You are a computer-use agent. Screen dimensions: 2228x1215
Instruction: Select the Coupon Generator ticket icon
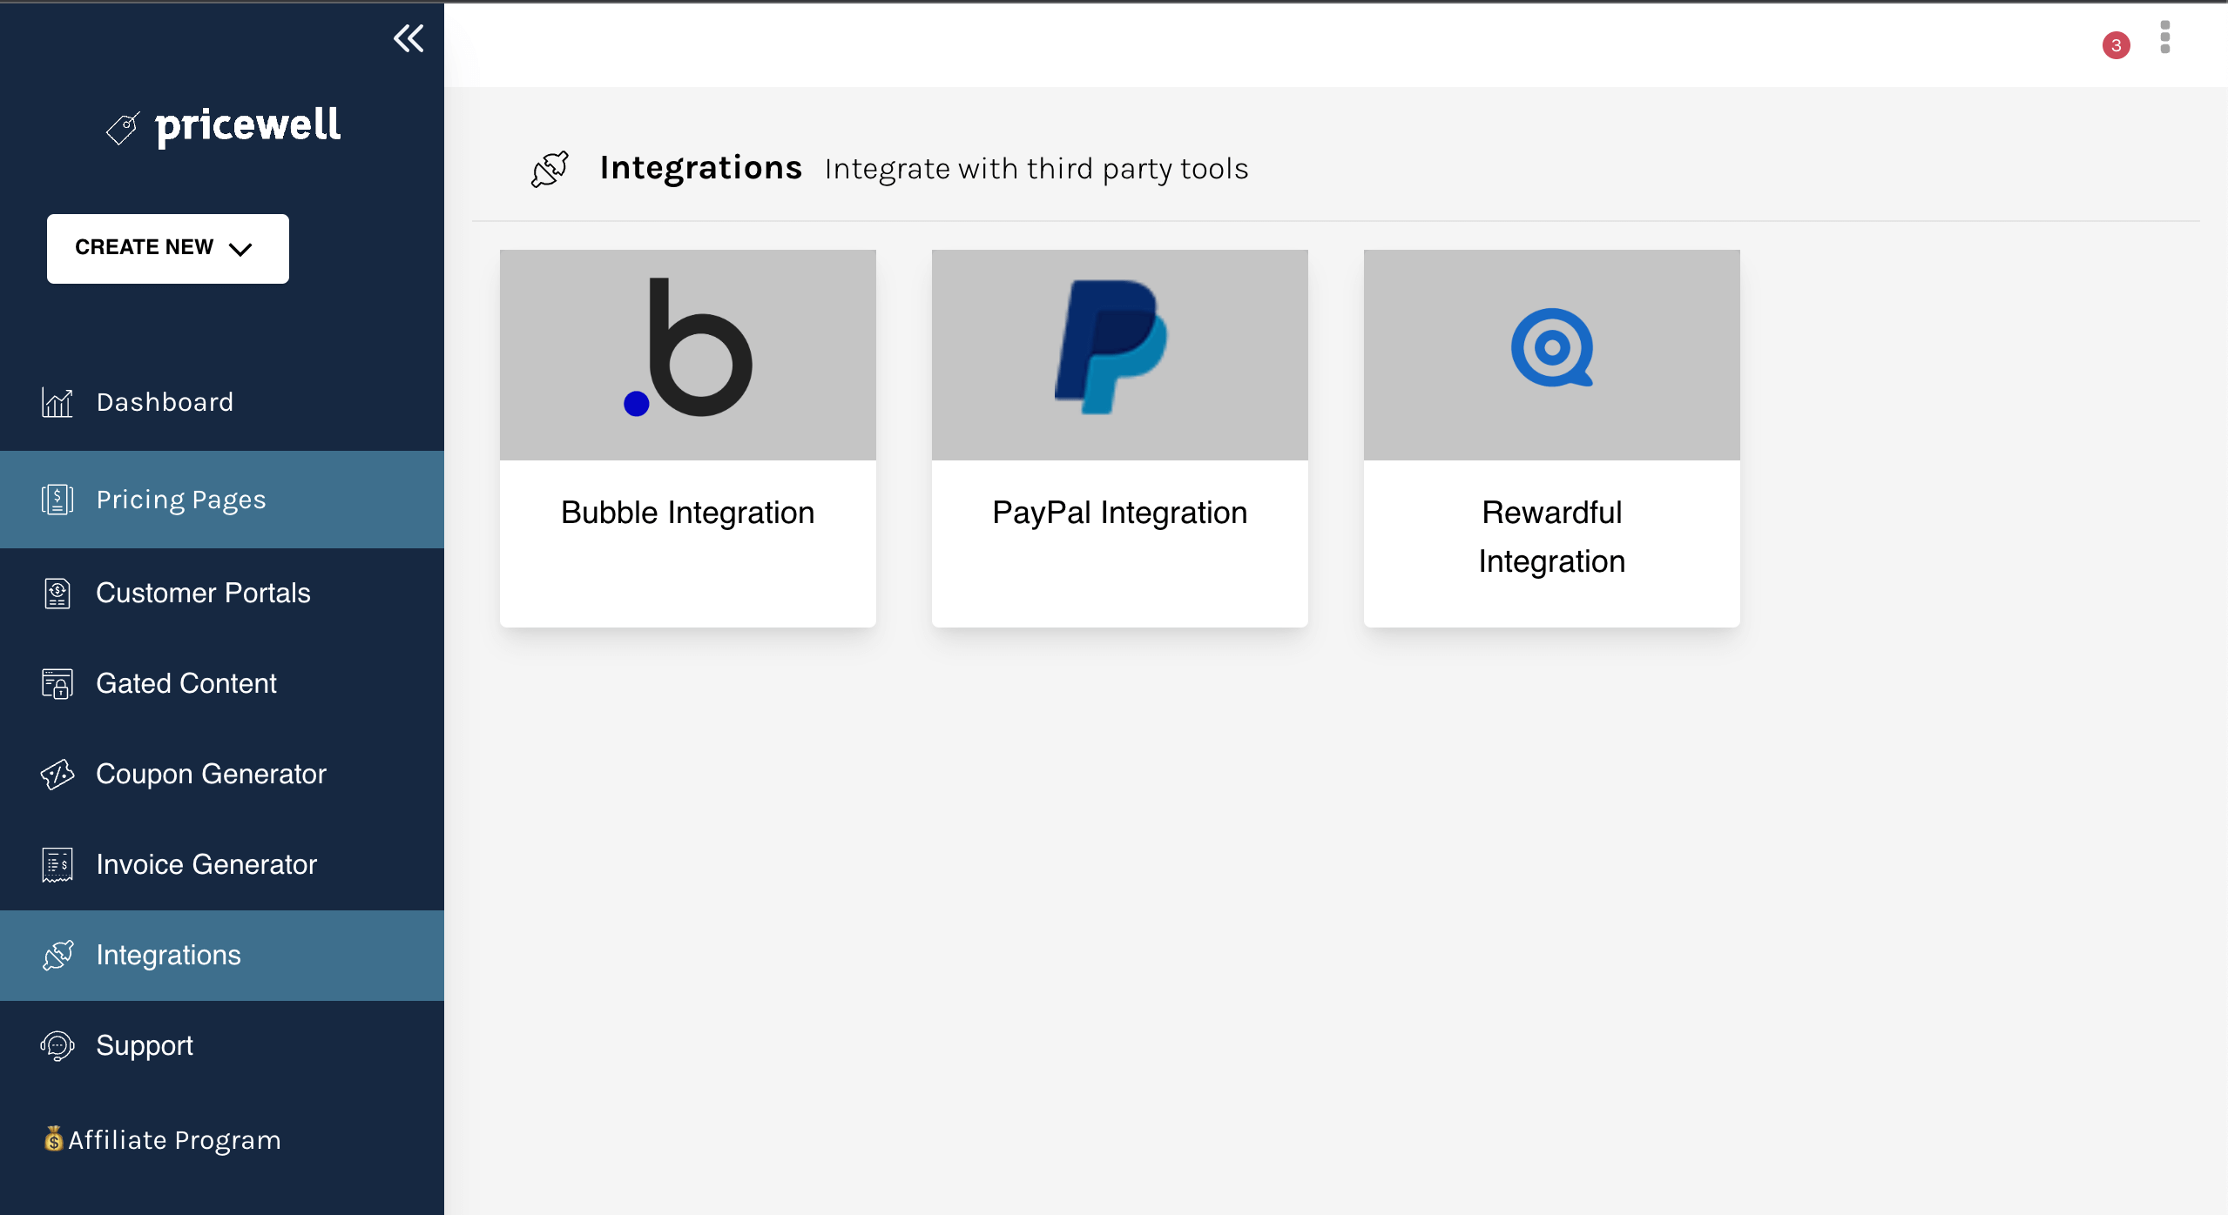pos(57,774)
